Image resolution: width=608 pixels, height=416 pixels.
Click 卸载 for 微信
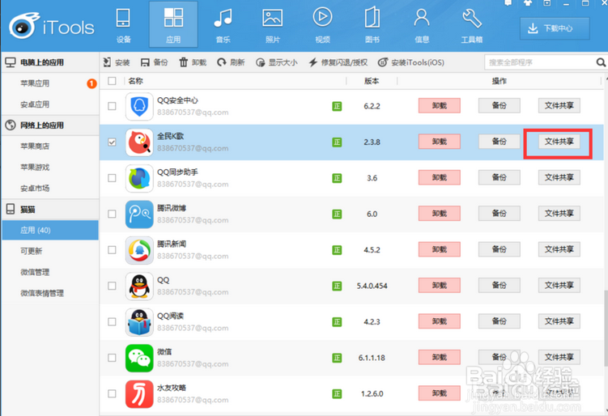pyautogui.click(x=440, y=357)
